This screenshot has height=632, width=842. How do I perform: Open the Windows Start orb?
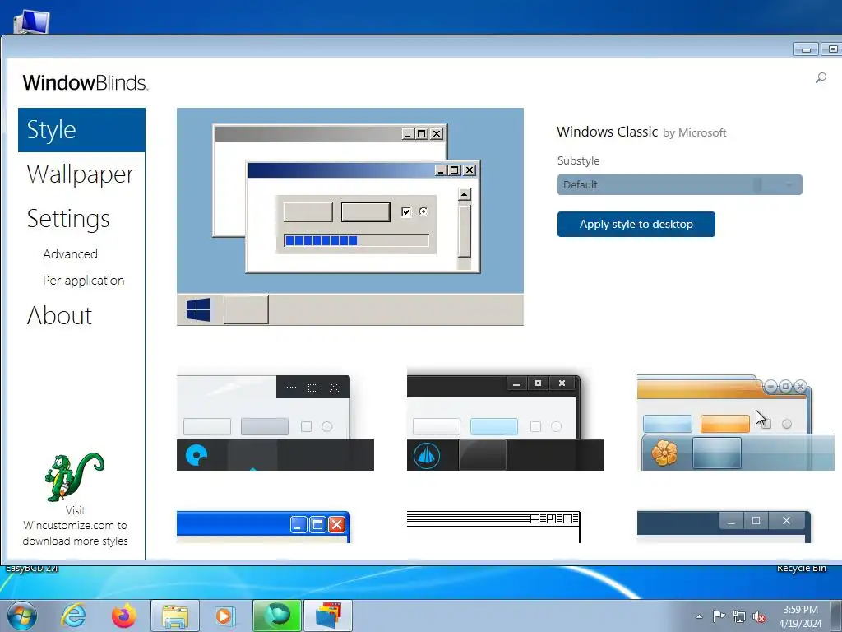(x=22, y=616)
